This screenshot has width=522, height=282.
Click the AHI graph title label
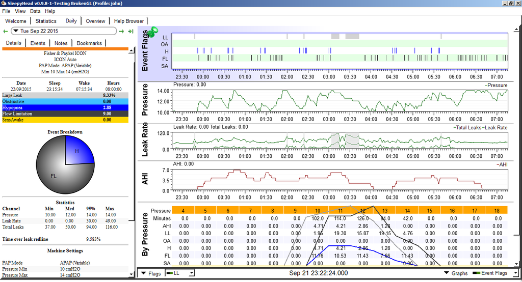[145, 179]
